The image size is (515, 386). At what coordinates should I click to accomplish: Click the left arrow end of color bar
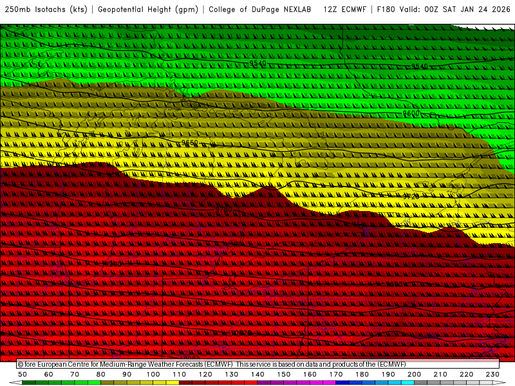point(15,382)
